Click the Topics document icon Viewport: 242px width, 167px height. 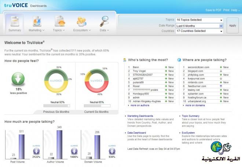click(59, 21)
